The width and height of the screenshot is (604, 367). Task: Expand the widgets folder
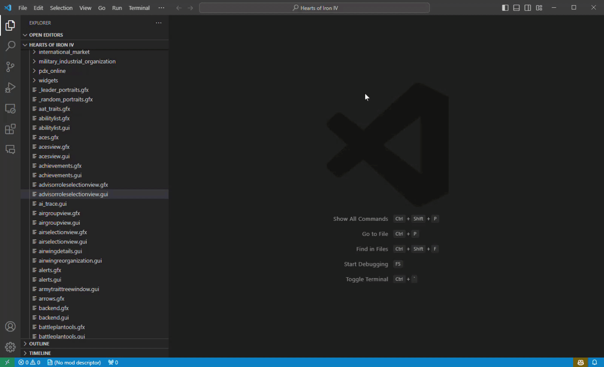(94, 80)
